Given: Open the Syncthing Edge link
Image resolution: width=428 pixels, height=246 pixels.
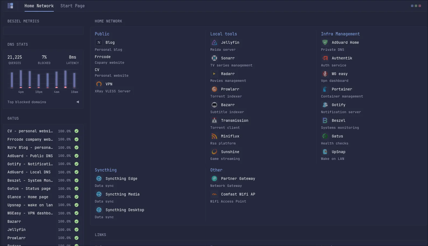Looking at the screenshot, I should (121, 178).
